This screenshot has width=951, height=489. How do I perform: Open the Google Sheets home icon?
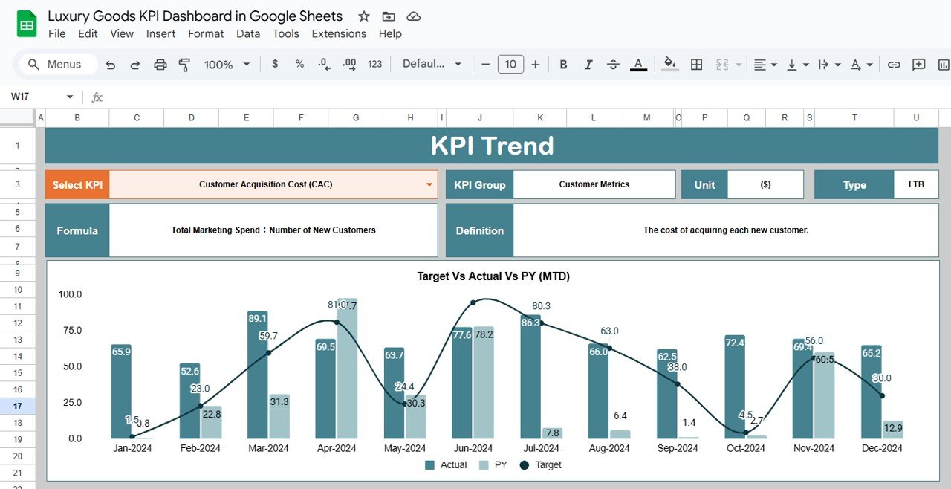[x=27, y=25]
